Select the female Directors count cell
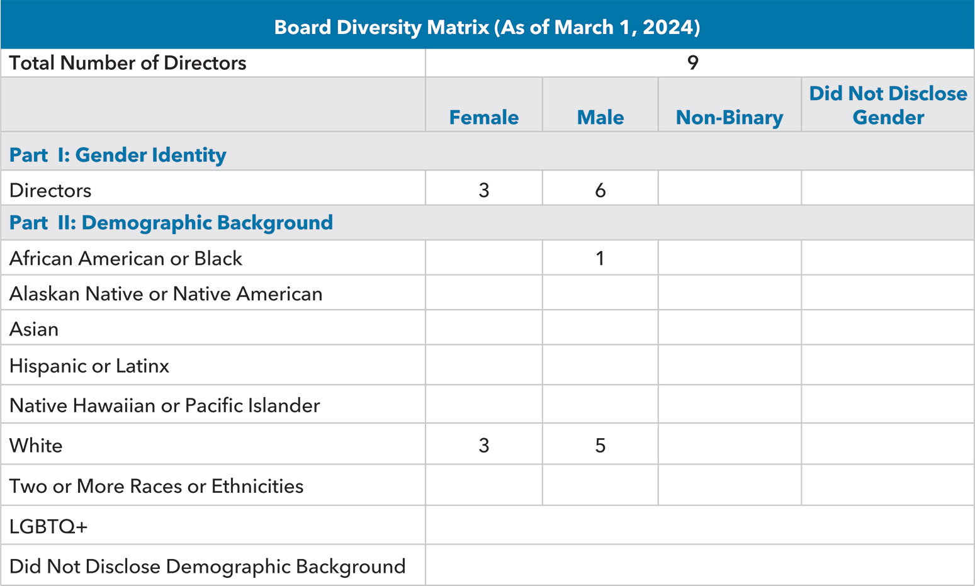 click(483, 190)
